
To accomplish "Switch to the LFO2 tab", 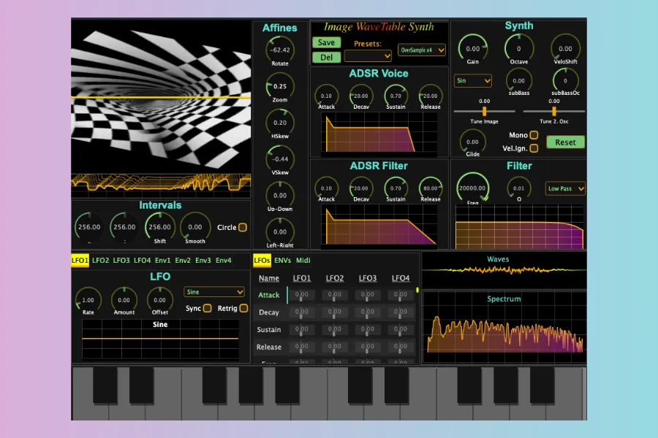I will click(101, 260).
